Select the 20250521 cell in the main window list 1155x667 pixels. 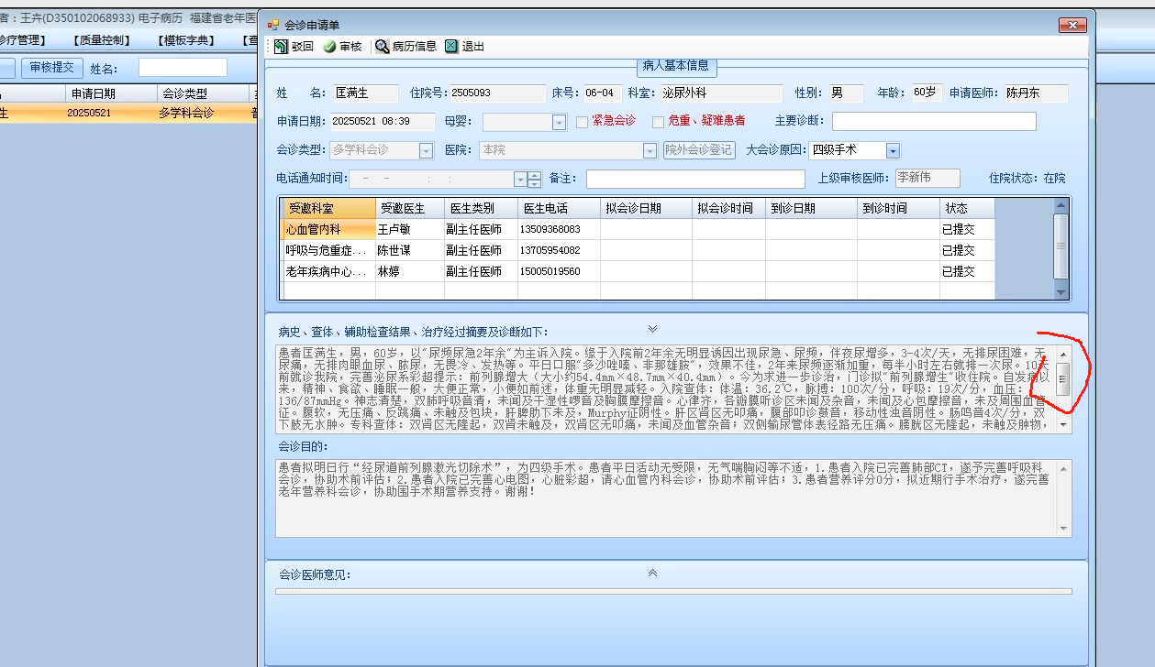tap(110, 113)
